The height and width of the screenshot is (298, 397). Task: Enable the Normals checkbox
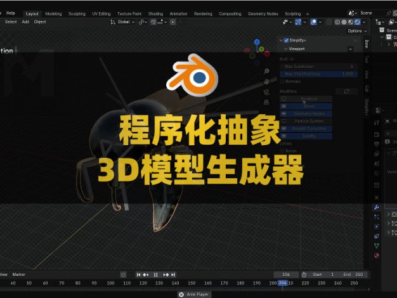pyautogui.click(x=282, y=81)
